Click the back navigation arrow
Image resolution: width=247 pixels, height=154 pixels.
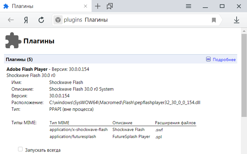point(11,20)
